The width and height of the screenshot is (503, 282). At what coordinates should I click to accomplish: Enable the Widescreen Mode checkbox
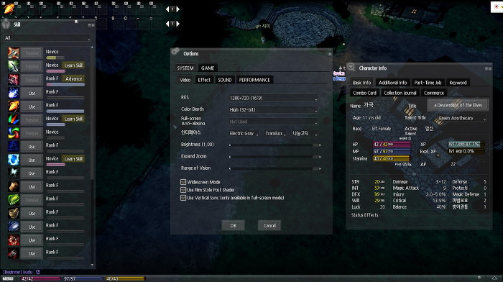coord(183,182)
